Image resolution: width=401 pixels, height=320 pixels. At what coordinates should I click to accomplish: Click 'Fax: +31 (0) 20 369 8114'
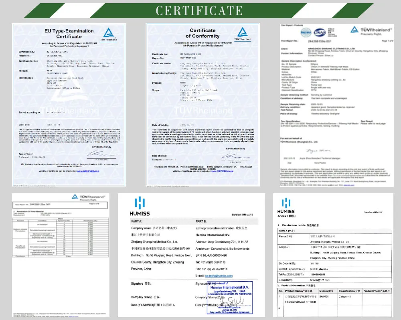(x=211, y=269)
